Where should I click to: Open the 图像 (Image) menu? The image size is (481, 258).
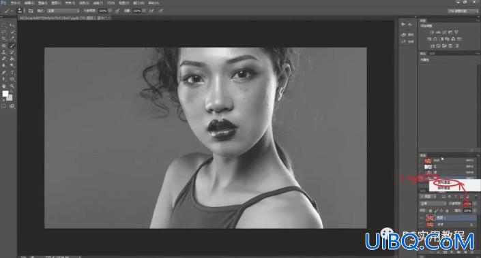pyautogui.click(x=43, y=3)
